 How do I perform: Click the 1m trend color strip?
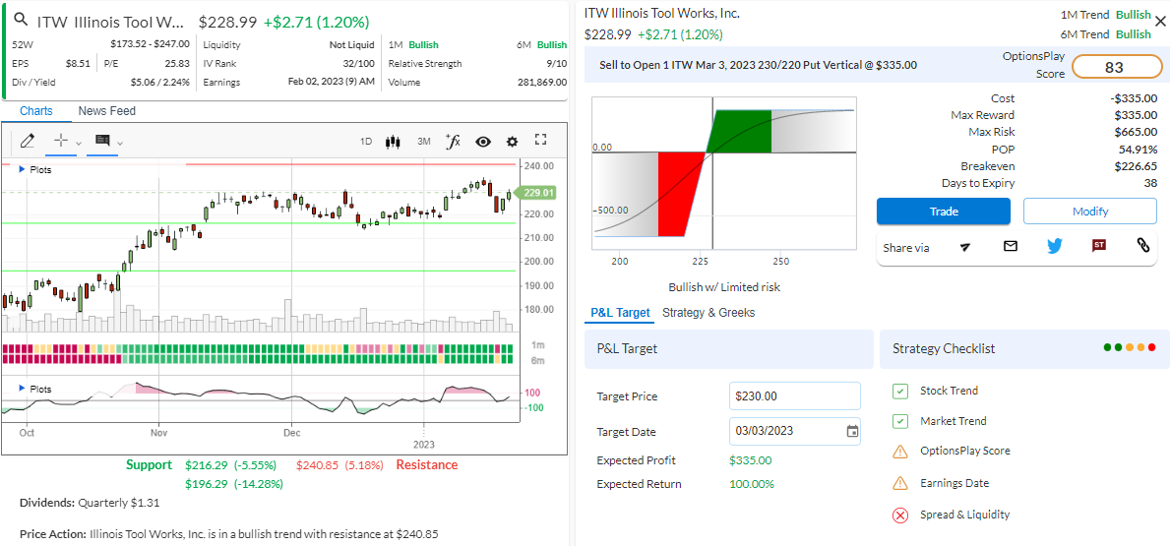[x=258, y=349]
